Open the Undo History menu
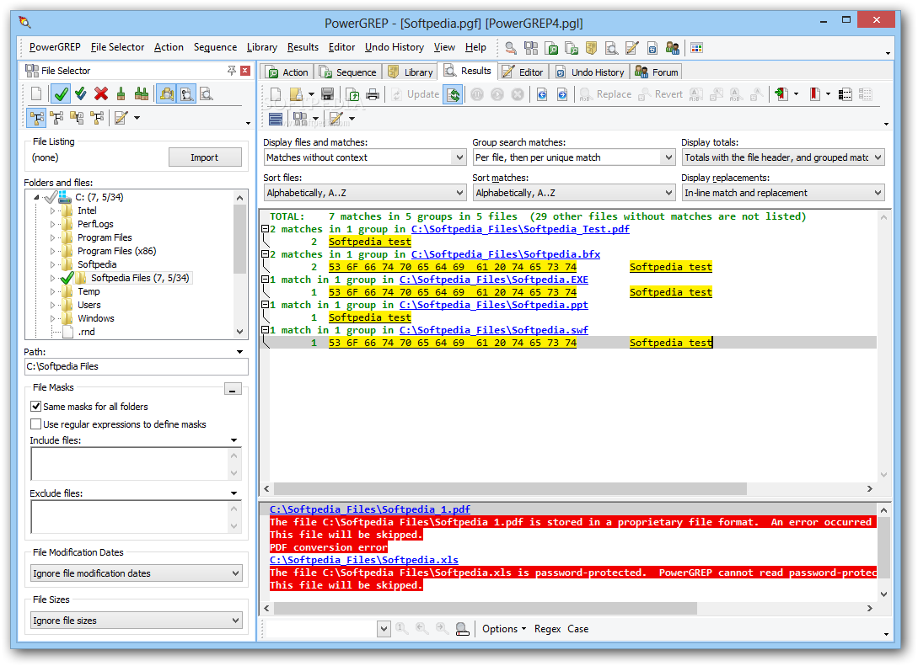The width and height of the screenshot is (918, 666). click(x=394, y=47)
